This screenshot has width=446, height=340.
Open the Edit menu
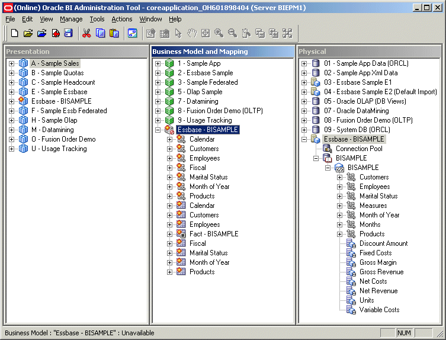[x=27, y=19]
